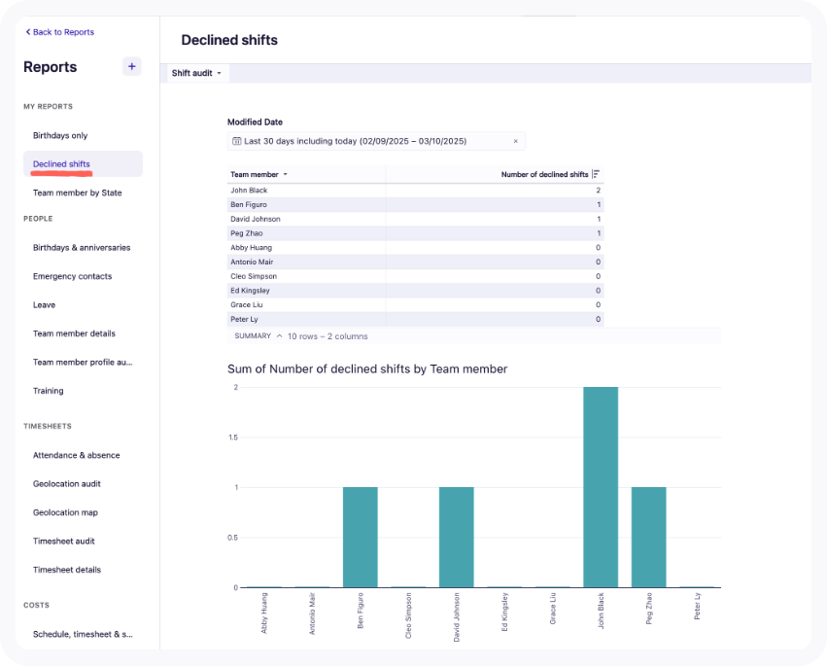This screenshot has width=827, height=666.
Task: Open Attendance & absence report
Action: (77, 456)
